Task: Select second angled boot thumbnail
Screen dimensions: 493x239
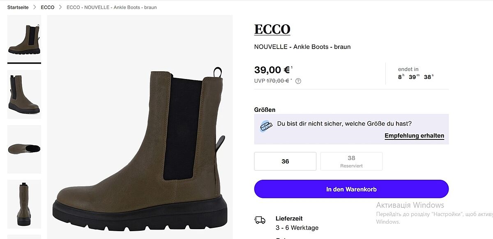Action: point(24,94)
